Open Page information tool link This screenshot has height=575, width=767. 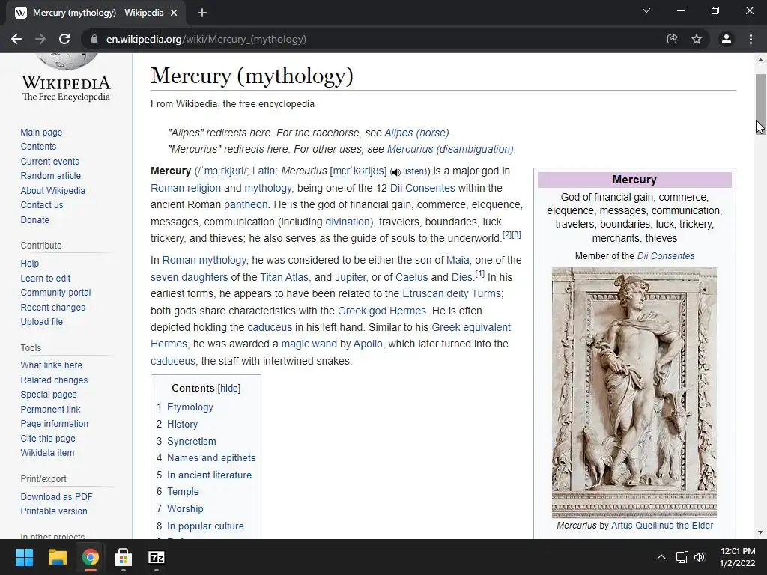coord(54,424)
